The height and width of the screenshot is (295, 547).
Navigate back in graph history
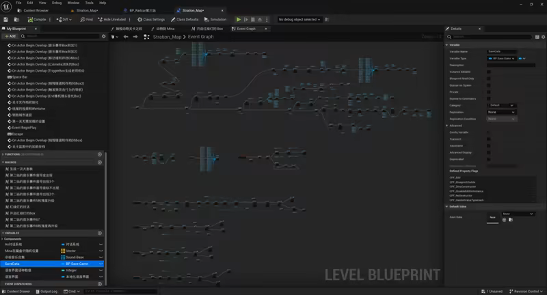point(126,37)
